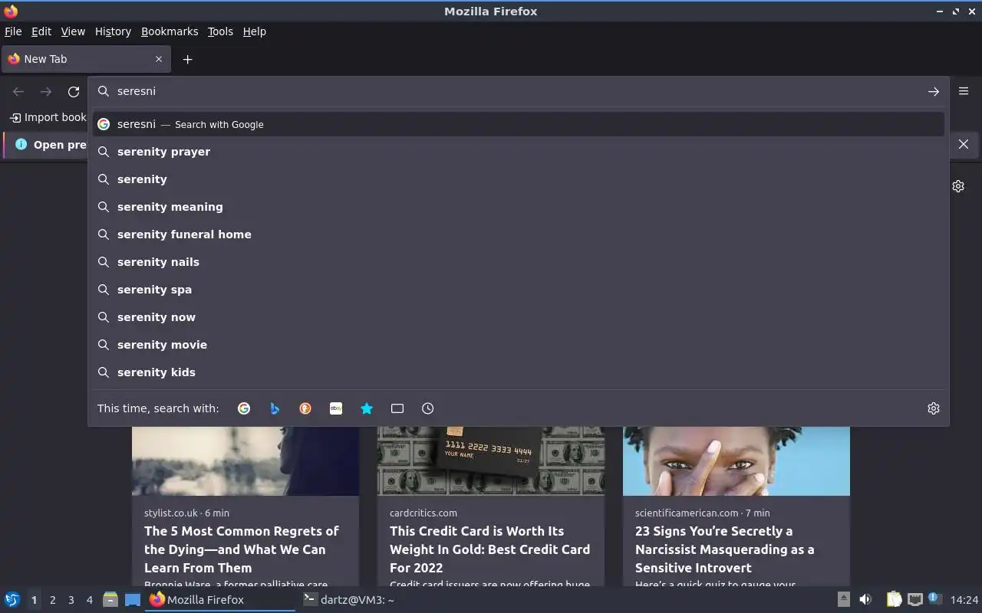Image resolution: width=982 pixels, height=613 pixels.
Task: Choose 'seresni — Search with Google' result
Action: point(519,124)
